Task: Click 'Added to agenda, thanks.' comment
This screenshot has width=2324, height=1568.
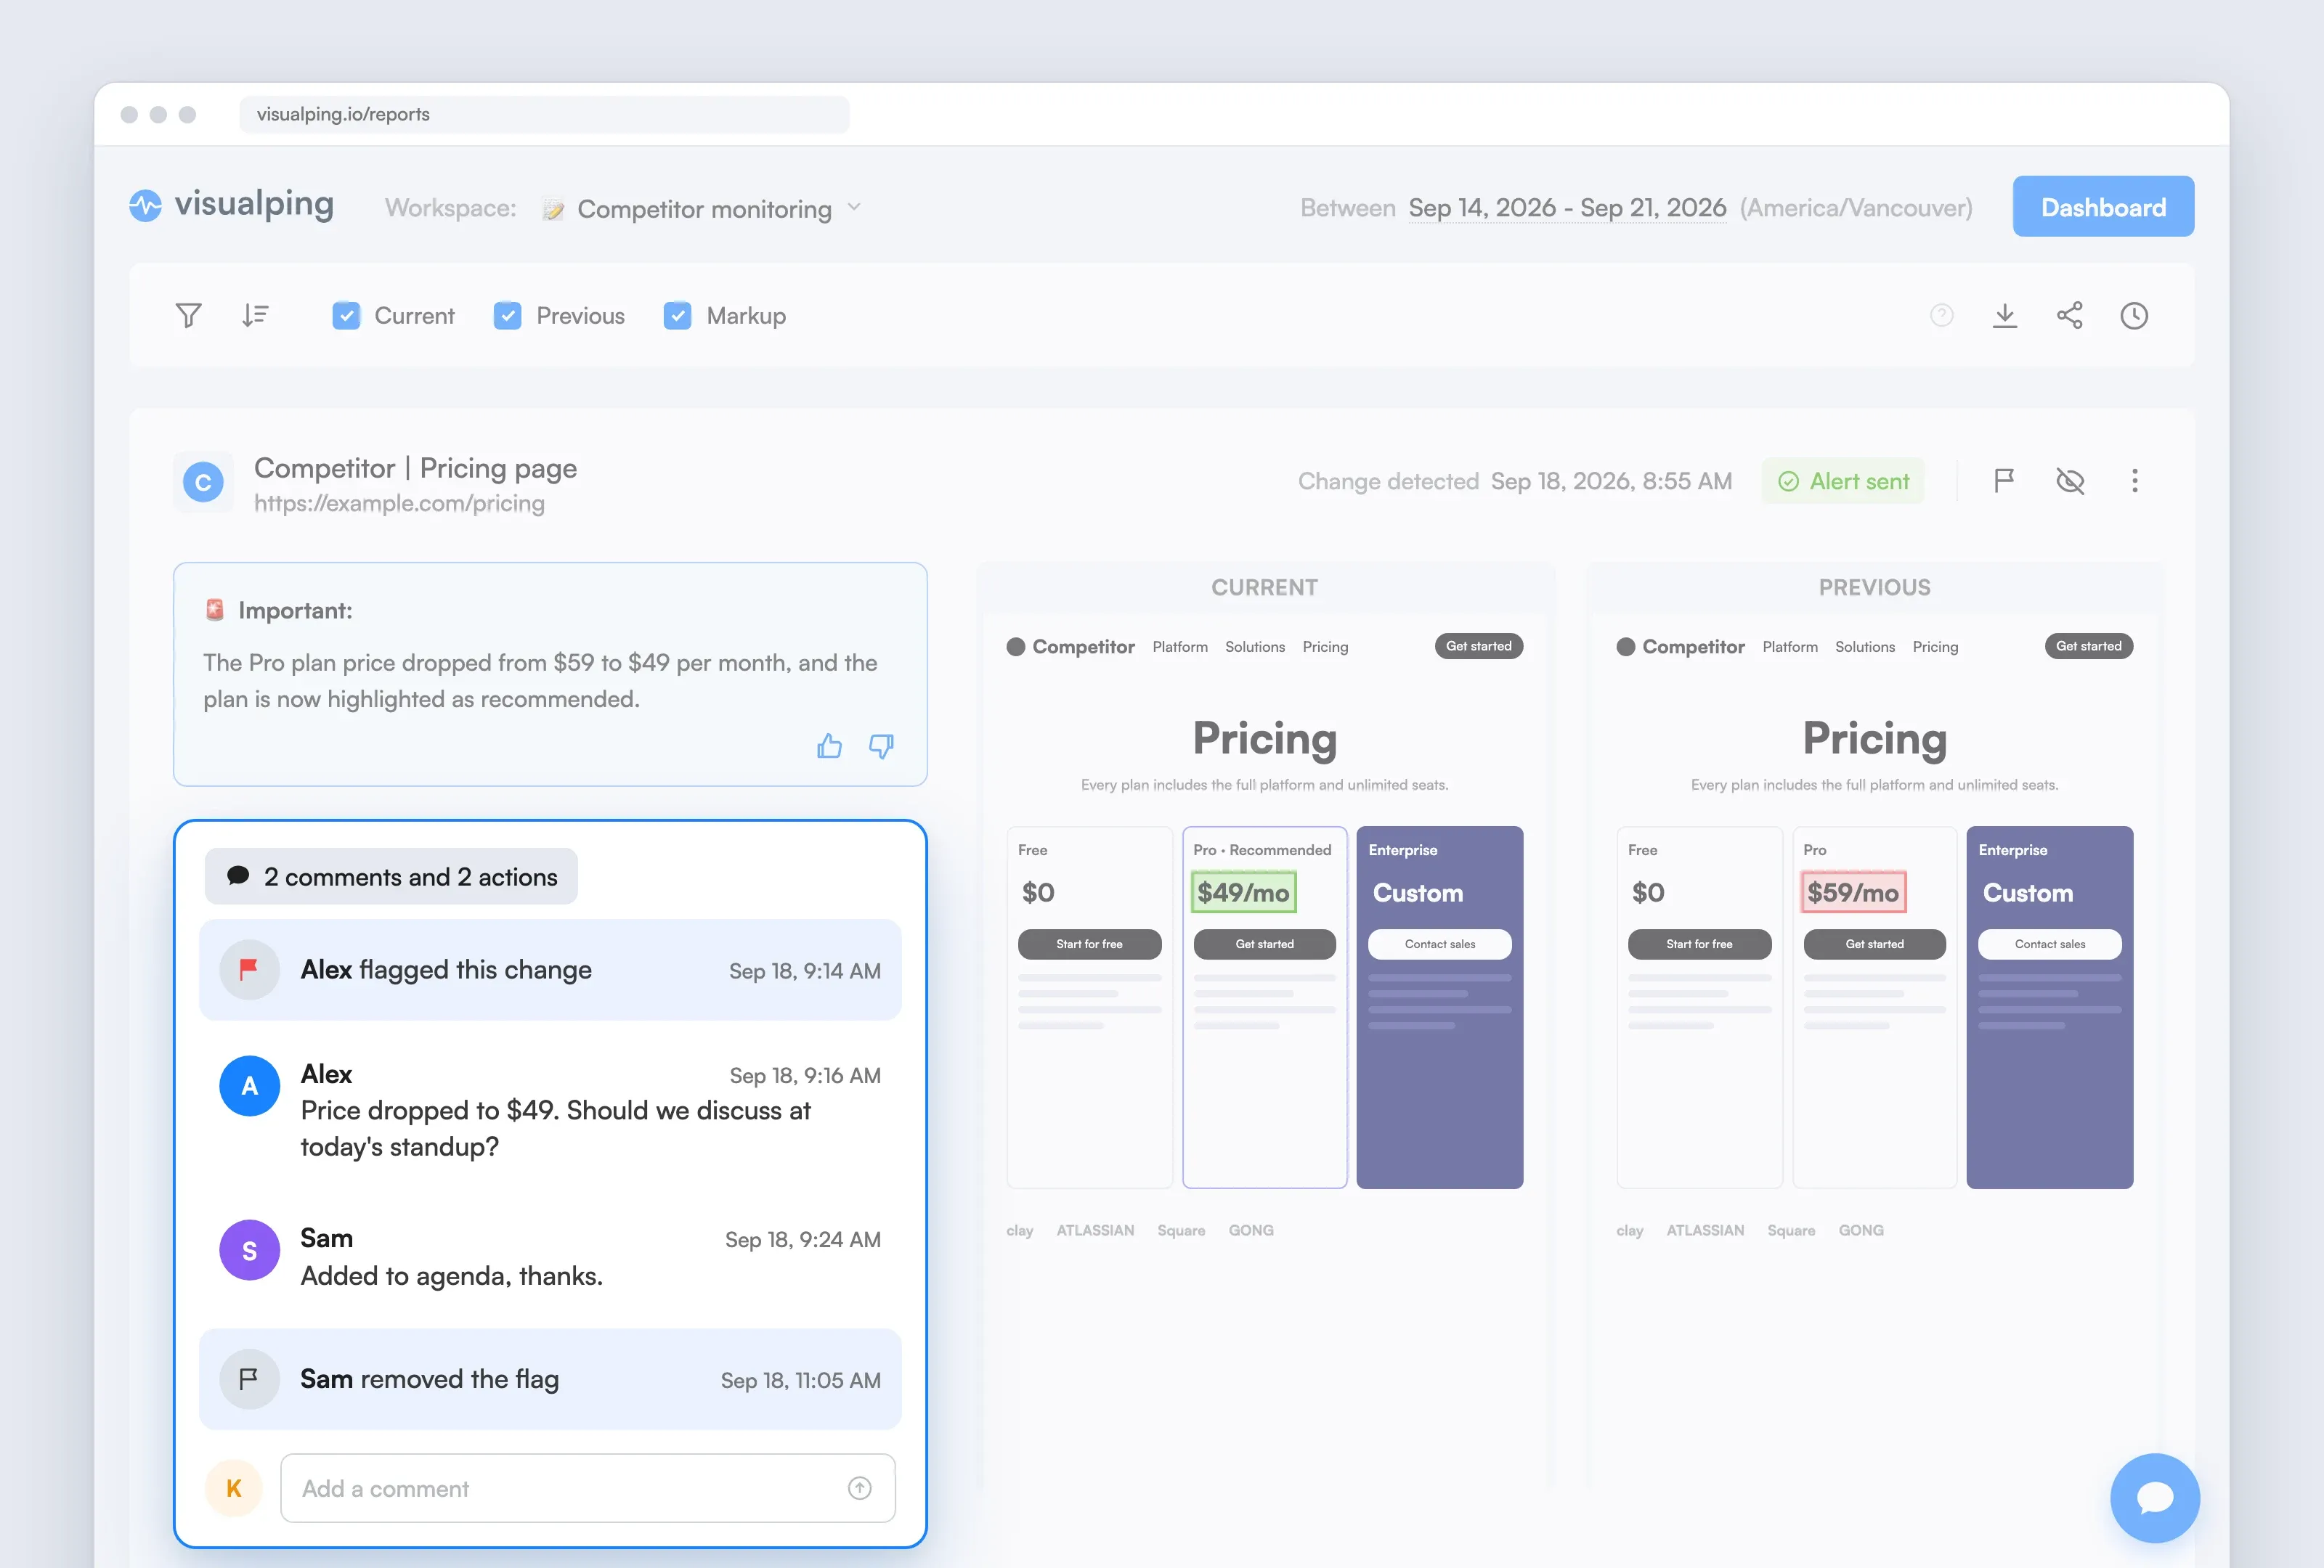Action: [452, 1276]
